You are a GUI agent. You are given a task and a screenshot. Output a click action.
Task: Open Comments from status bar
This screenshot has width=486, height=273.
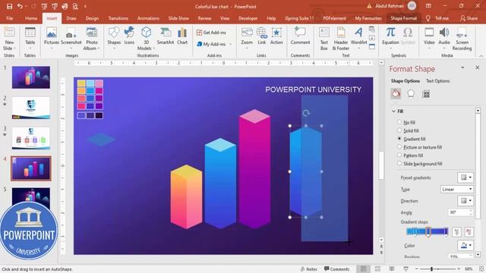point(336,269)
